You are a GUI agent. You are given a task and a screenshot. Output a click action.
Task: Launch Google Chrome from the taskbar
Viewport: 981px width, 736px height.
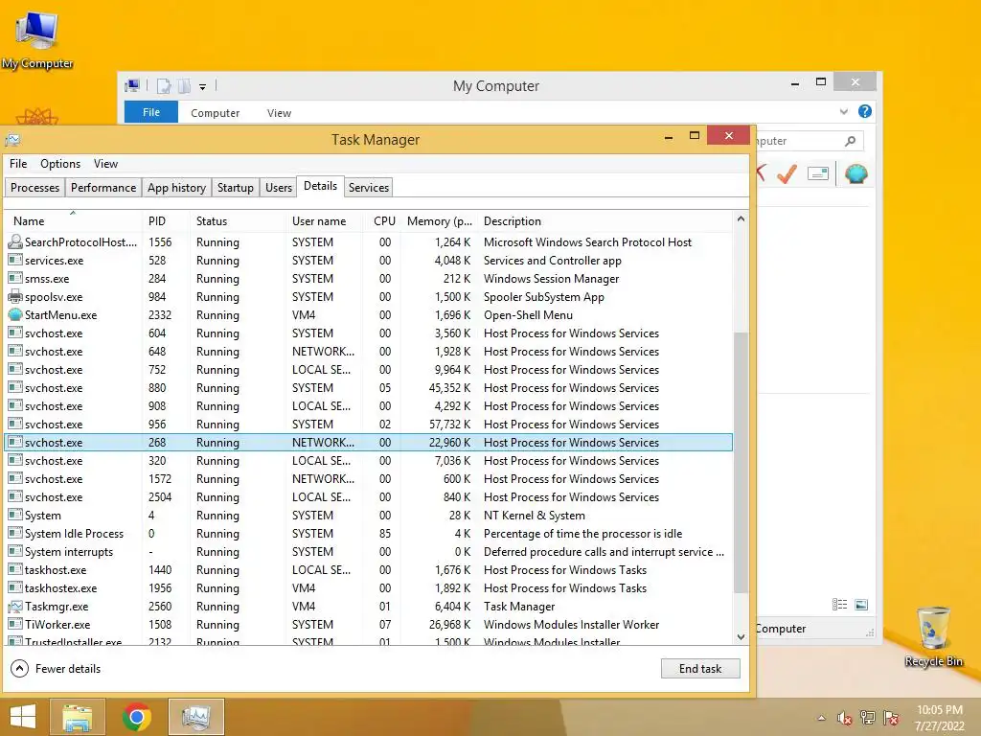[136, 717]
